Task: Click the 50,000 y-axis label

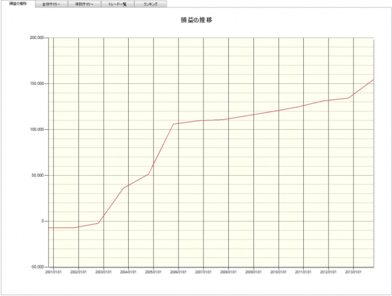Action: tap(38, 175)
